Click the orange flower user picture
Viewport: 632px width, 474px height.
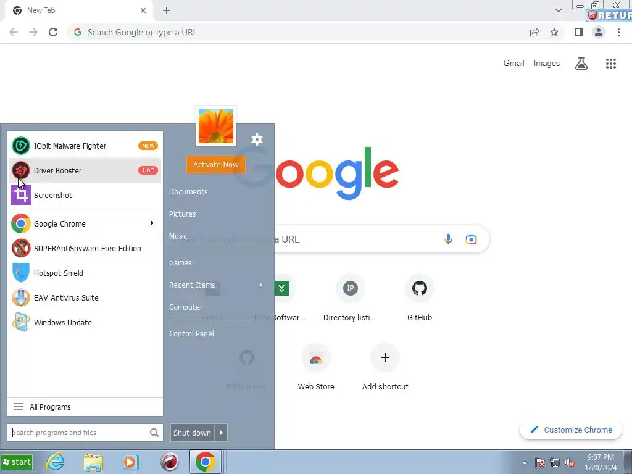click(216, 126)
